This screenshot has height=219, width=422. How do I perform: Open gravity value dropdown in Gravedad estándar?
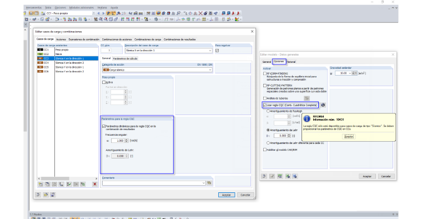[x=350, y=73]
